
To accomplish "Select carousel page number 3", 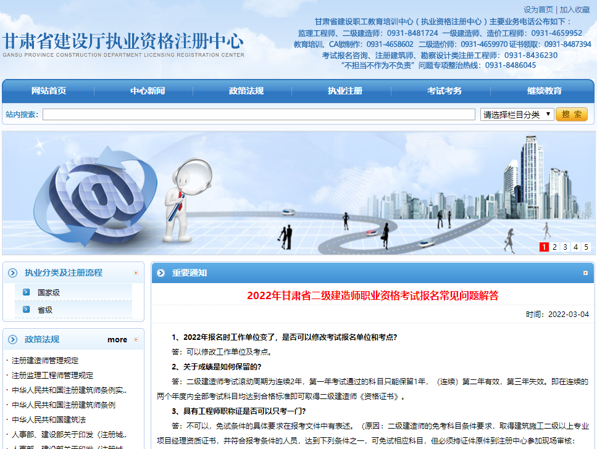I will point(564,247).
